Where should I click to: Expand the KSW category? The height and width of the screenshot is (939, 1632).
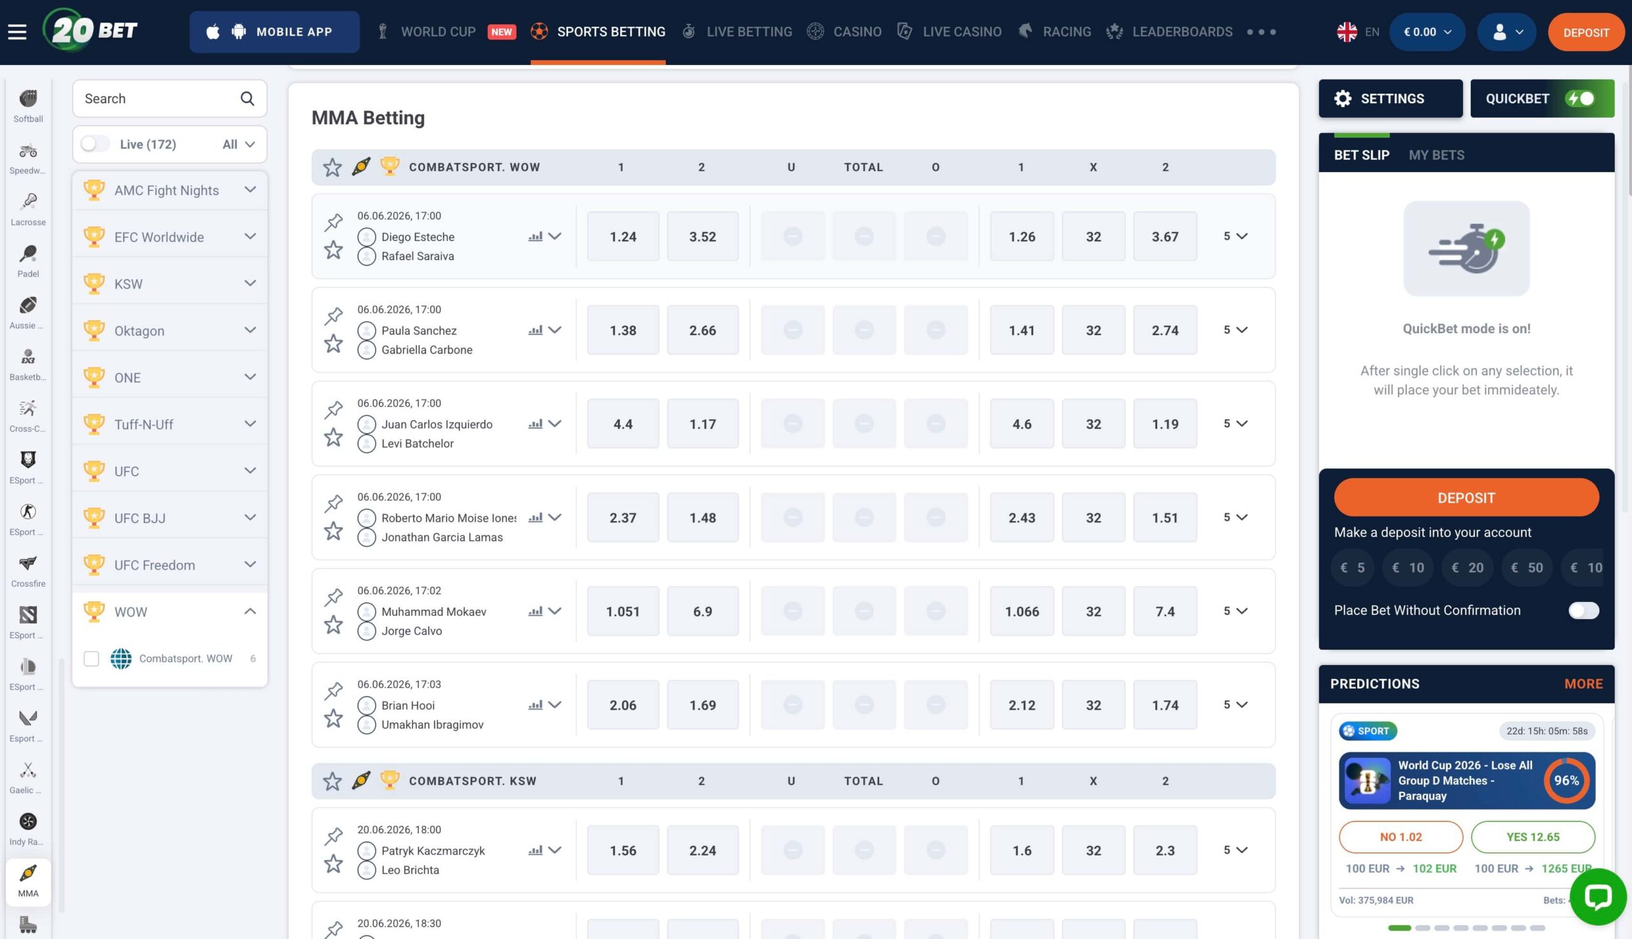point(170,283)
